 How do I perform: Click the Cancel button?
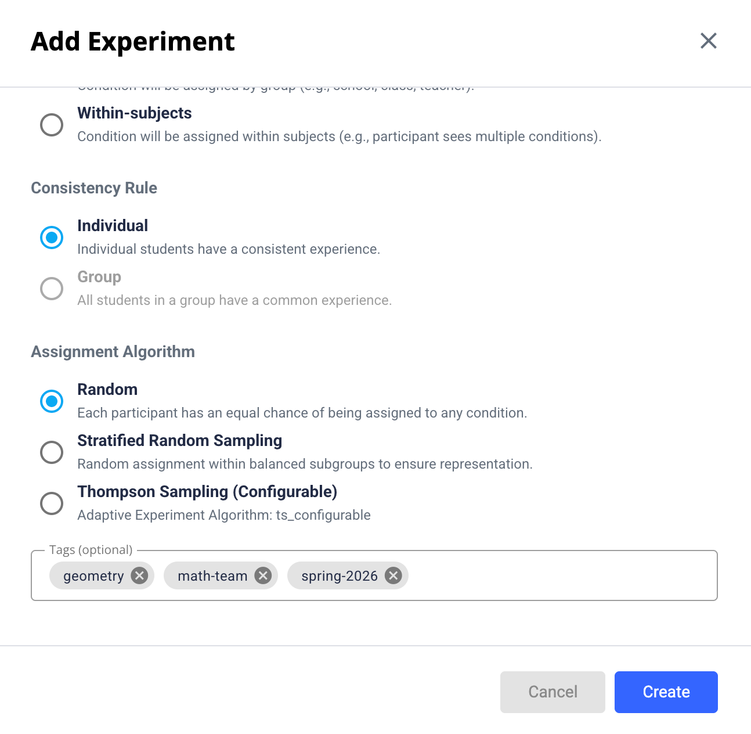click(x=552, y=692)
